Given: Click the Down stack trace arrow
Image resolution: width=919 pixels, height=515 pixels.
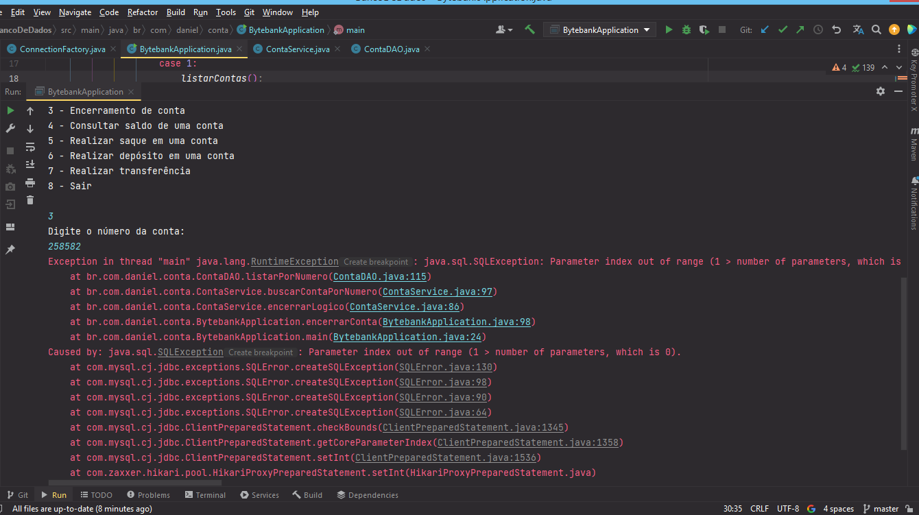Looking at the screenshot, I should (x=30, y=129).
